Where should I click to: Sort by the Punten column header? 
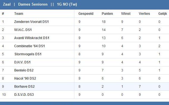coord(107,14)
